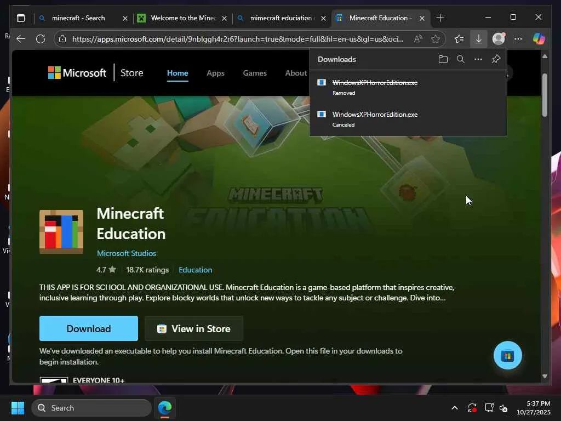Open the About menu in Store
Image resolution: width=561 pixels, height=421 pixels.
[x=296, y=73]
